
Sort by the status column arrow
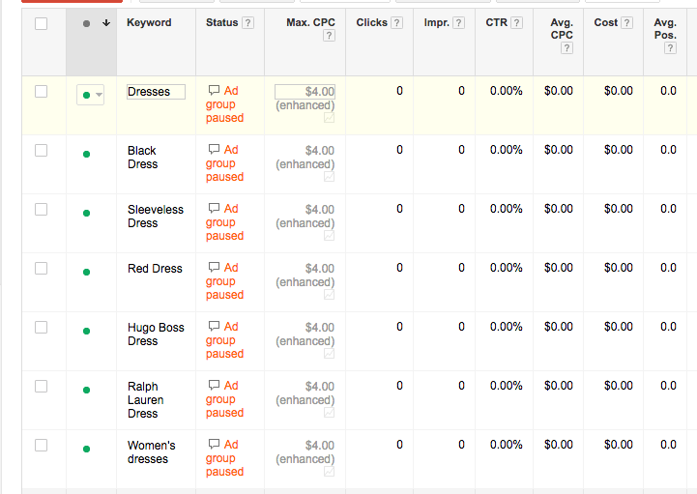(x=105, y=24)
